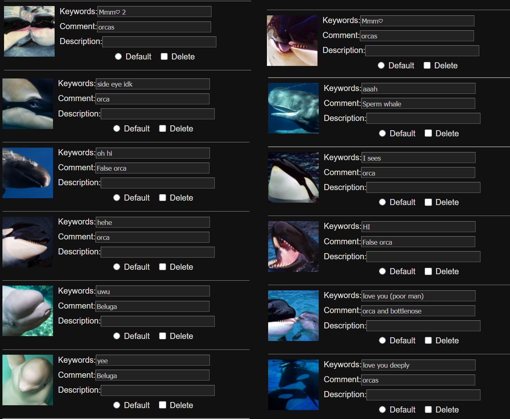Viewport: 510px width, 419px height.
Task: Select Default radio for 'uwu' Beluga entry
Action: (x=116, y=336)
